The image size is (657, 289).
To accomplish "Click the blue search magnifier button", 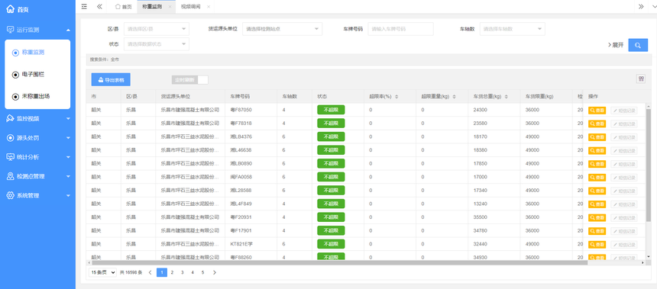I will point(638,45).
